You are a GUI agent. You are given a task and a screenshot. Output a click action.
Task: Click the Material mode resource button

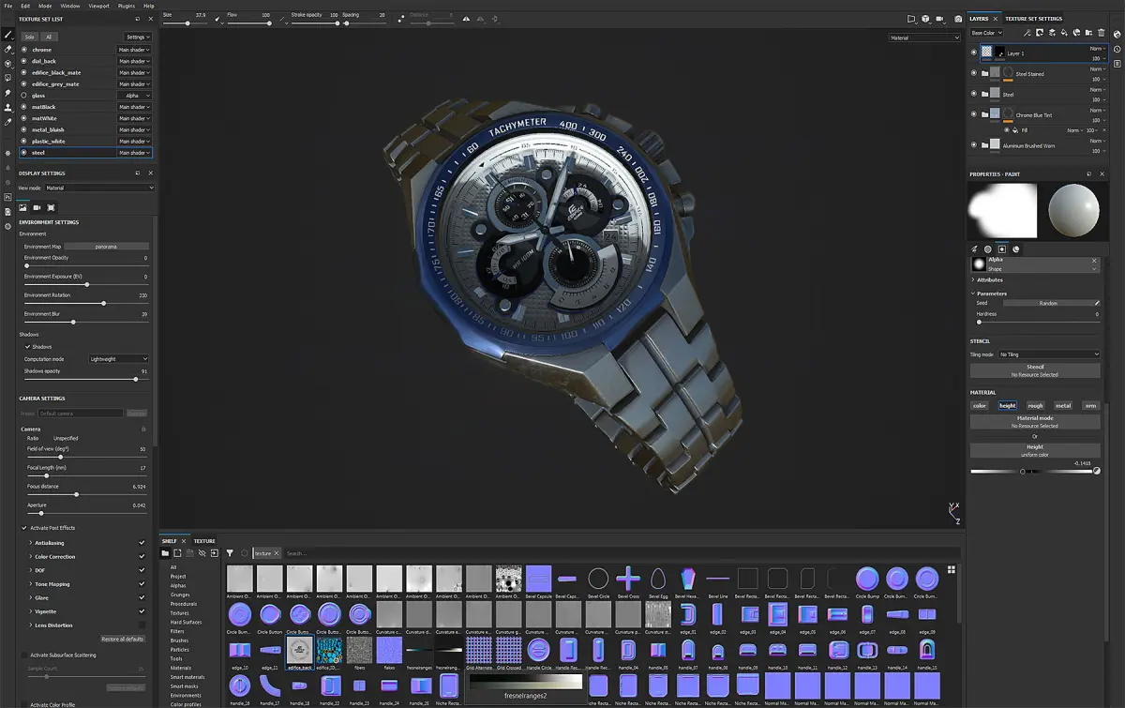coord(1035,422)
